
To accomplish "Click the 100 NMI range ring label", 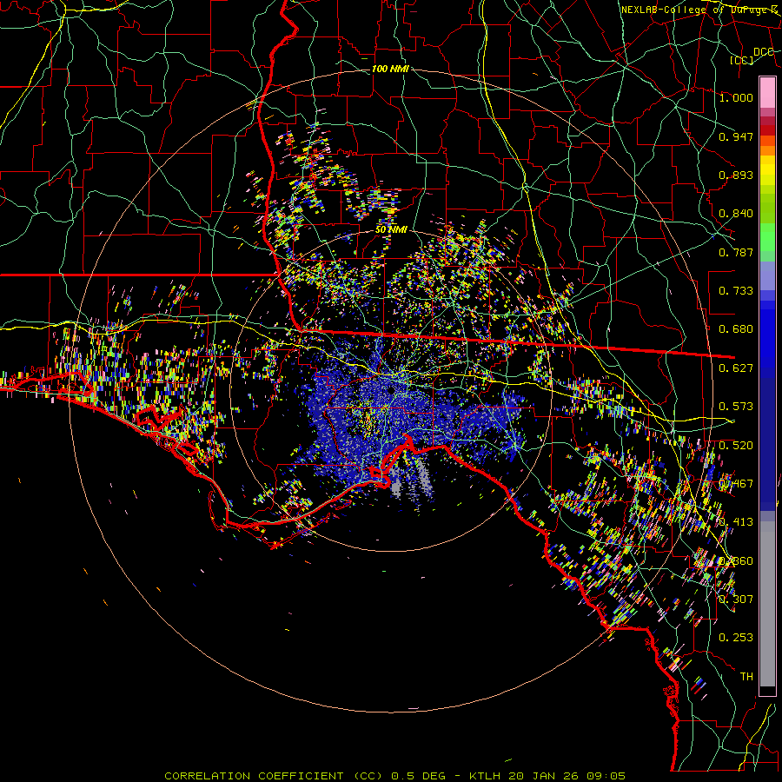I will pyautogui.click(x=390, y=69).
